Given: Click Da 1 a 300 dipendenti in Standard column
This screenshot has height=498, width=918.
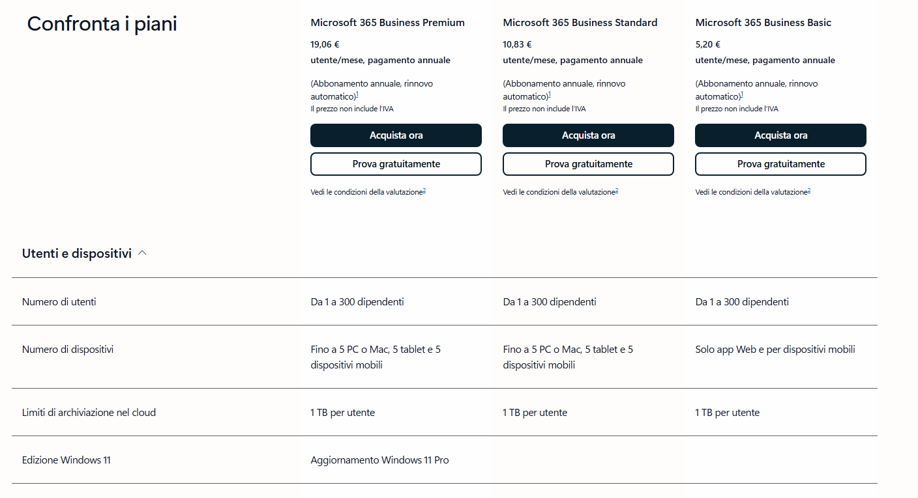Looking at the screenshot, I should (550, 302).
